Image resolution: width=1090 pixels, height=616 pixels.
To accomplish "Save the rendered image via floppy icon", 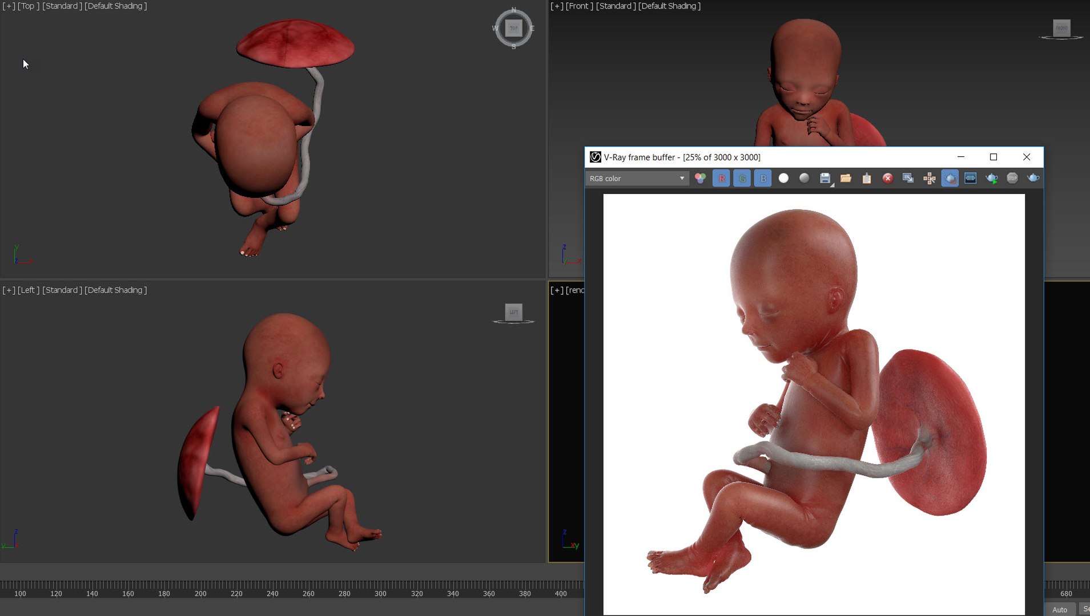I will click(825, 179).
